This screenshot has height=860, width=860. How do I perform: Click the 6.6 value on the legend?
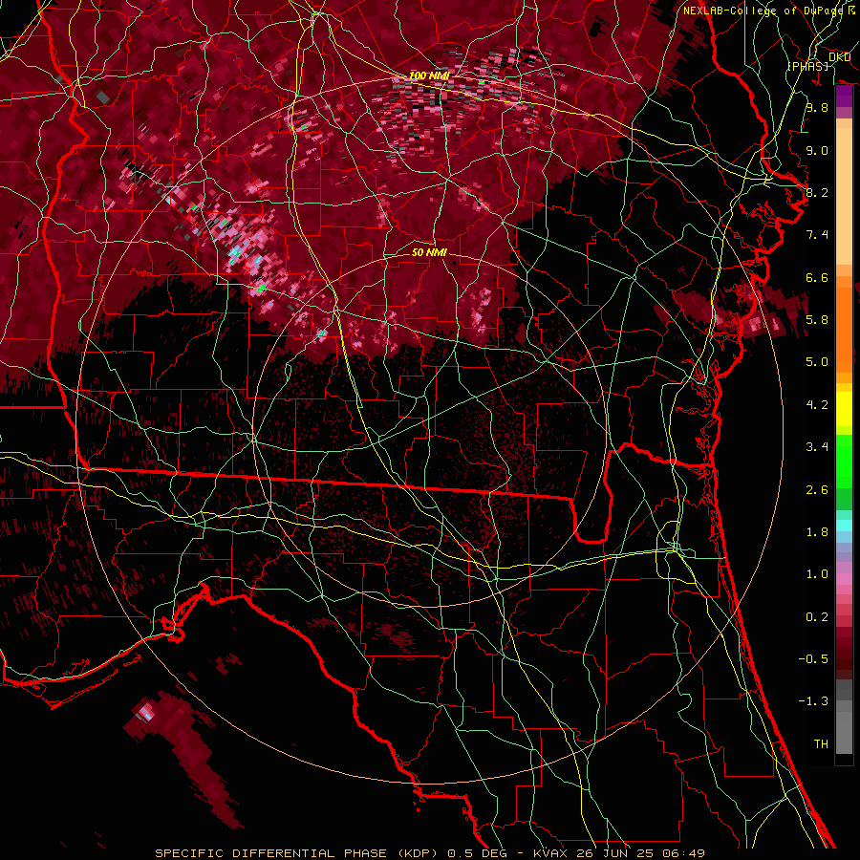click(x=817, y=277)
